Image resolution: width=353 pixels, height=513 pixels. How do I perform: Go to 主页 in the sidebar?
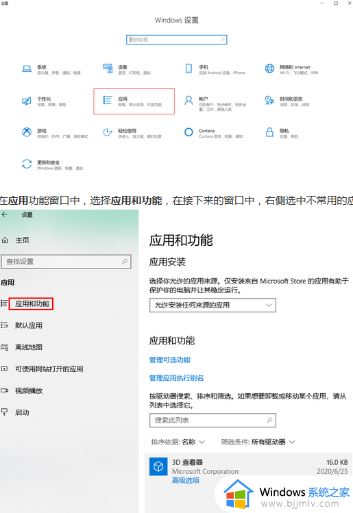pyautogui.click(x=22, y=240)
